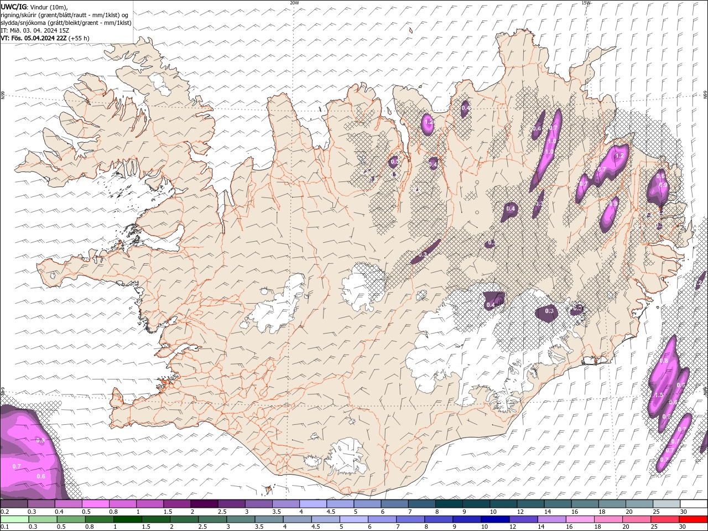Click the 'rigning/skúrir' legend description line
Image resolution: width=708 pixels, height=531 pixels.
[65, 15]
